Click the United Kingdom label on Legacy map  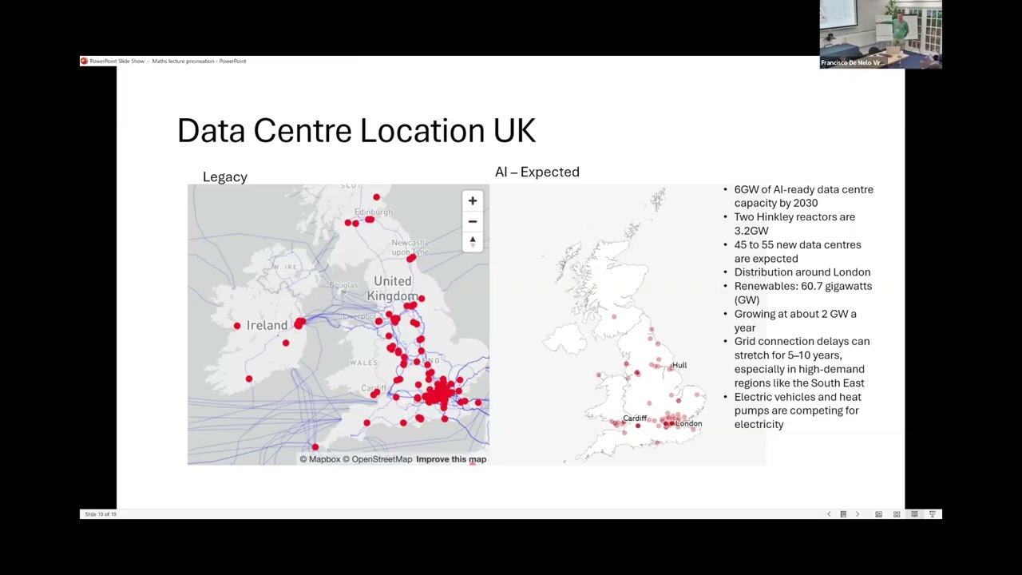(393, 288)
